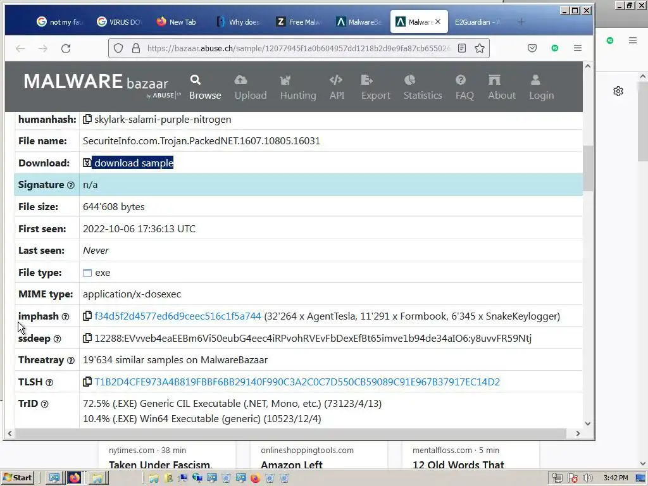This screenshot has width=648, height=486.
Task: Switch to the 'not my fa...' Google tab
Action: 60,22
